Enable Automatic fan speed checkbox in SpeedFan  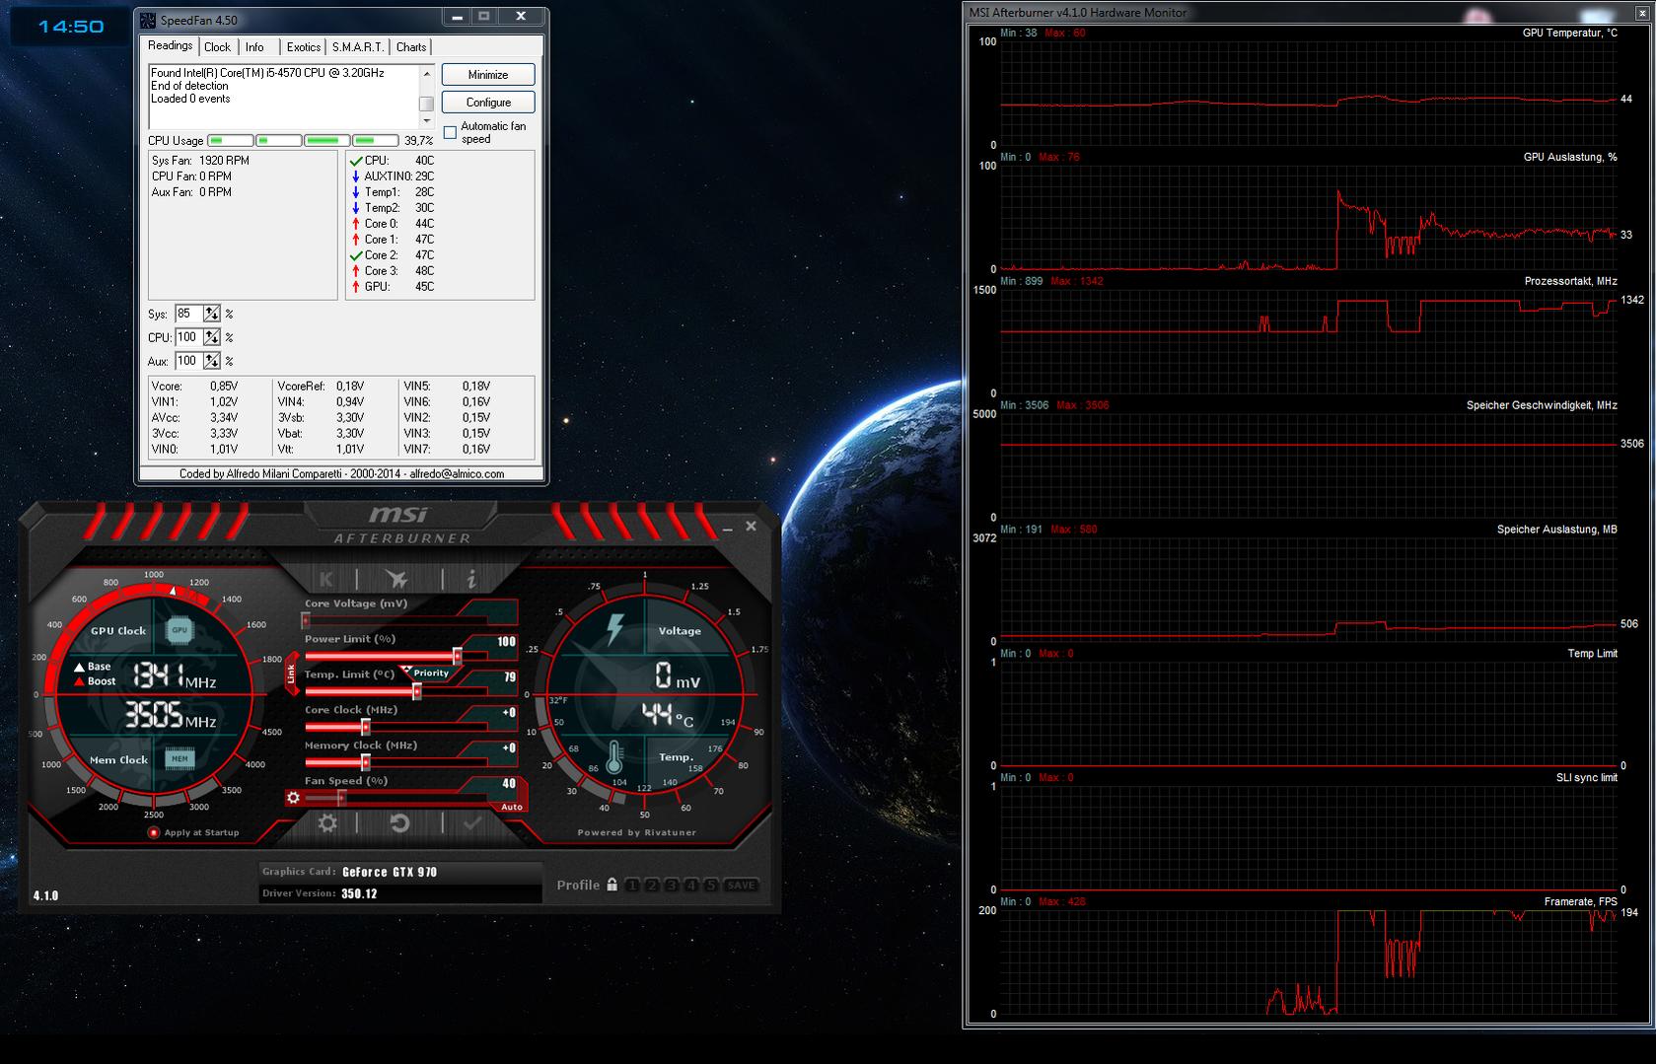click(x=450, y=132)
